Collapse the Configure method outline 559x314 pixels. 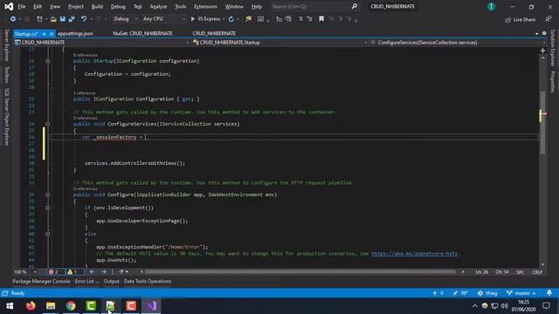pos(47,195)
